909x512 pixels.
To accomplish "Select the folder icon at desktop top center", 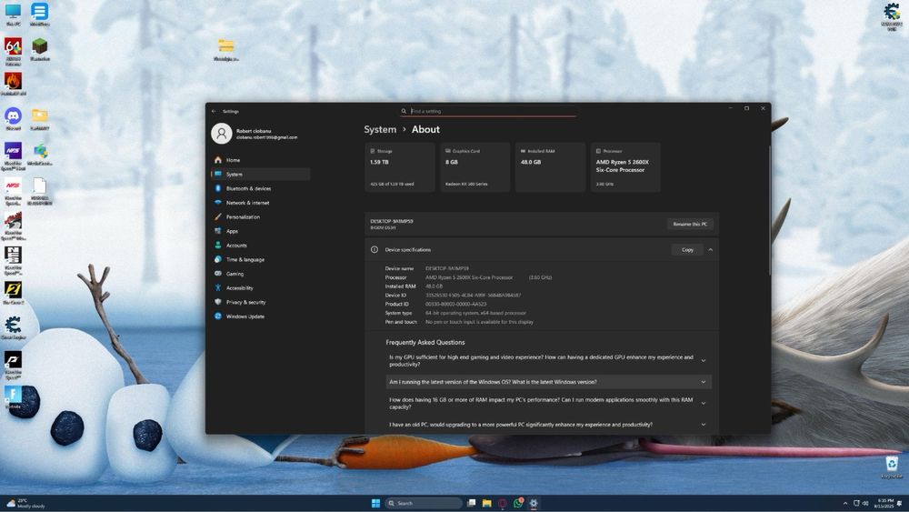I will (226, 49).
